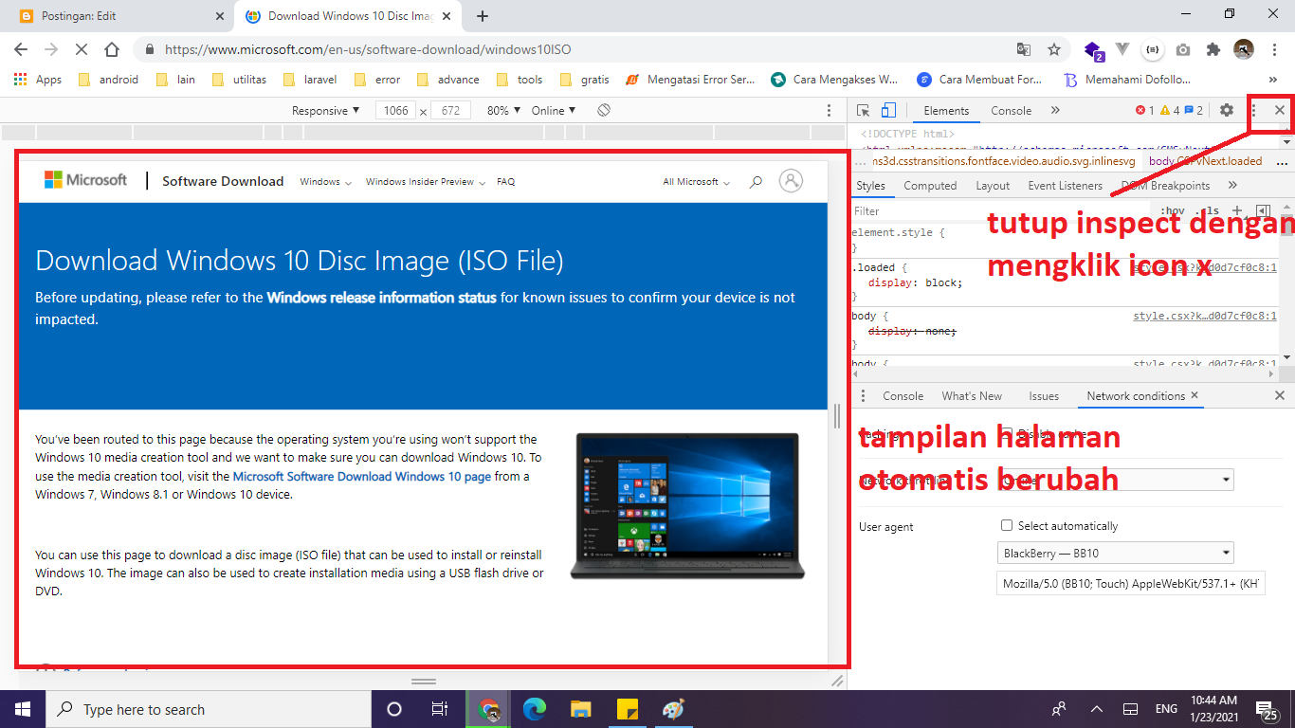Open the Responsive device dropdown
This screenshot has height=728, width=1295.
pyautogui.click(x=325, y=110)
